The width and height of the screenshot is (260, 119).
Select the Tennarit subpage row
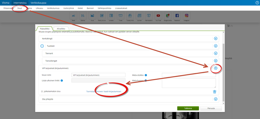pyautogui.click(x=130, y=53)
